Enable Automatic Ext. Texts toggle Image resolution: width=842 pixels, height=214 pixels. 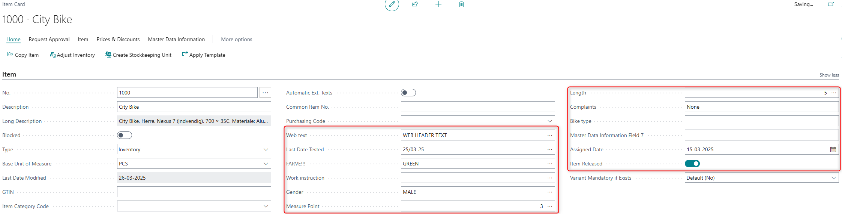coord(408,93)
